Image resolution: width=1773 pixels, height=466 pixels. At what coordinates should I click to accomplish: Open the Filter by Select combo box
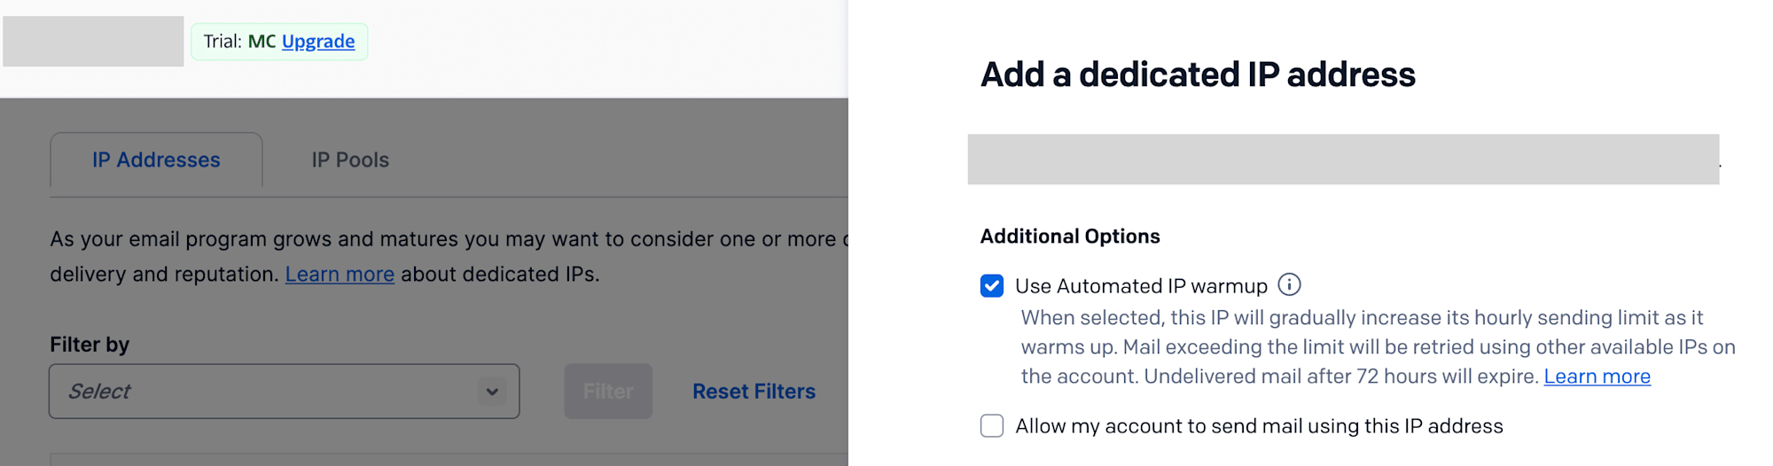[x=266, y=392]
